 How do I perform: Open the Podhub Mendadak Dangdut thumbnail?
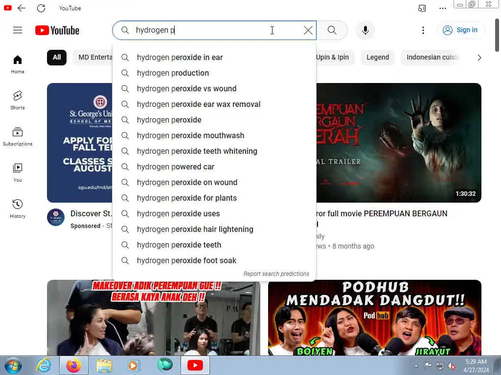tap(374, 317)
